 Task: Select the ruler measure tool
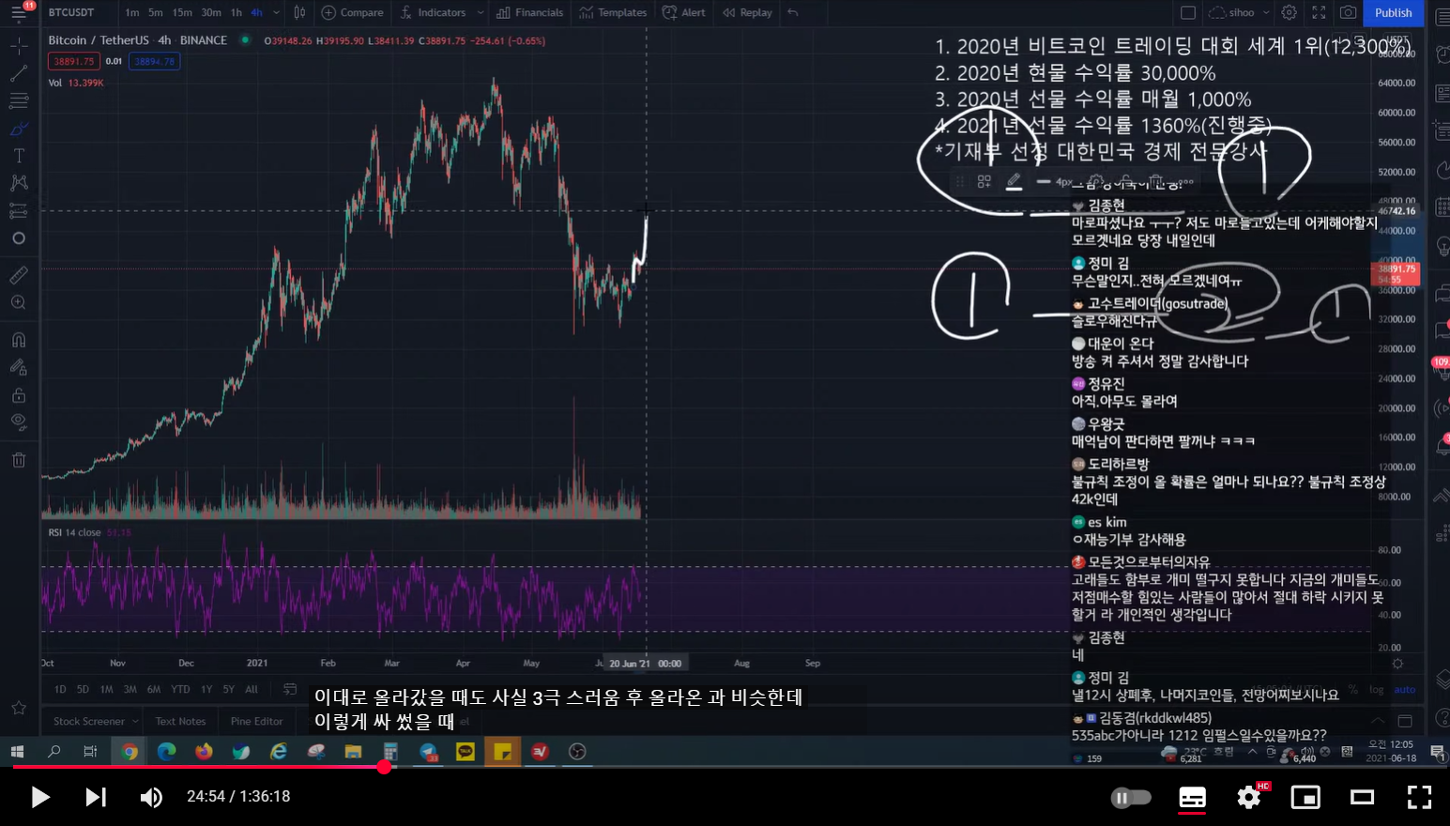coord(19,275)
